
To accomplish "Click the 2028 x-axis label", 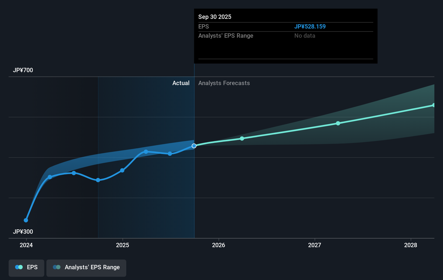I will [411, 245].
